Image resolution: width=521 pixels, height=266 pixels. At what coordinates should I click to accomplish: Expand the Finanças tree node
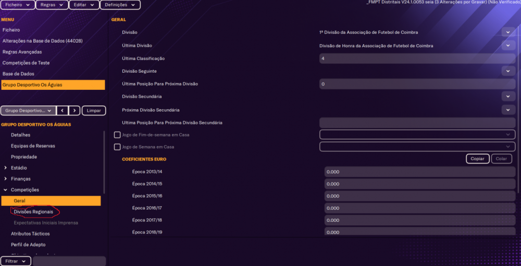point(5,179)
